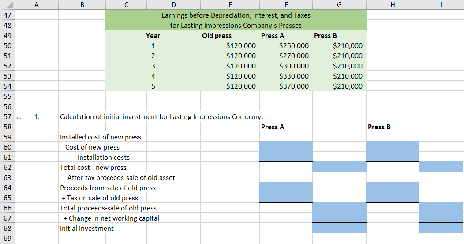Select row 55 header
Screen dimensions: 464x244
pyautogui.click(x=7, y=96)
